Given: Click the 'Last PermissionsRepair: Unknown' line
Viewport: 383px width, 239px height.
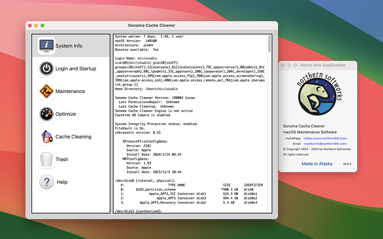Looking at the screenshot, I should (149, 102).
